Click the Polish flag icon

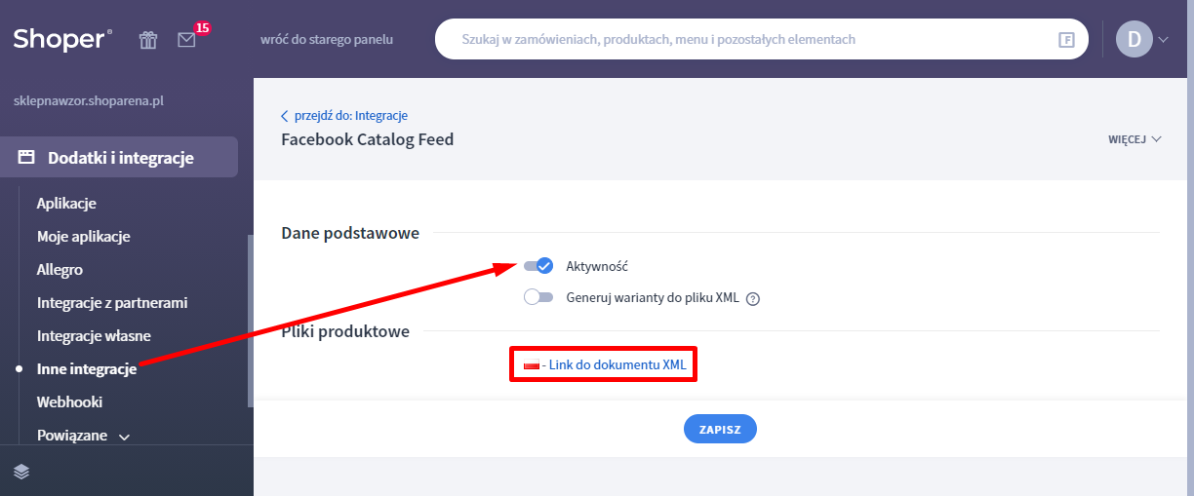[532, 365]
